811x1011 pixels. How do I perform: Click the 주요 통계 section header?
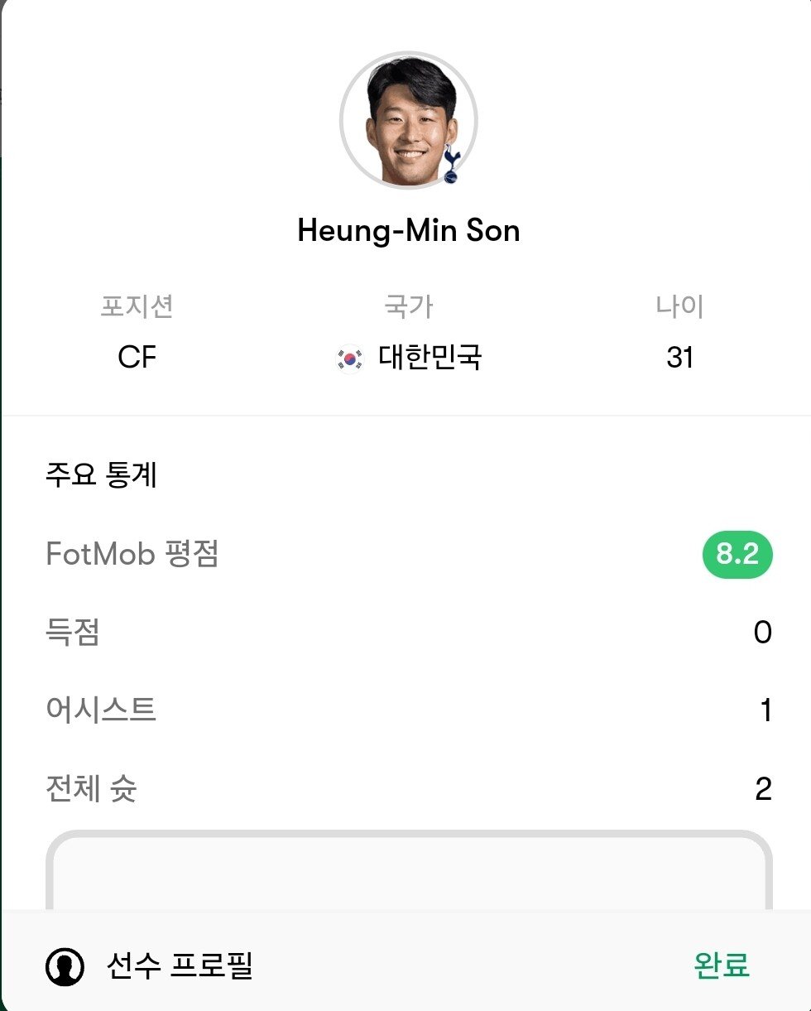(101, 476)
